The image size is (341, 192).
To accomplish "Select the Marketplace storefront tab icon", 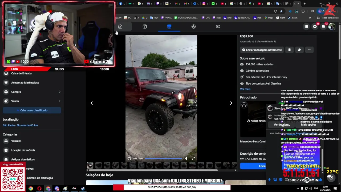I will point(169,26).
